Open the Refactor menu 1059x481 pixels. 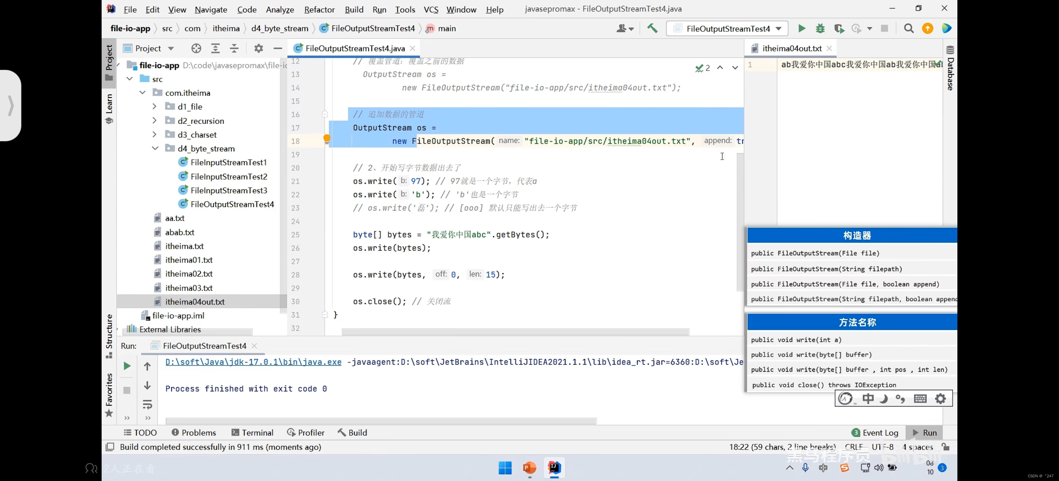pos(320,9)
